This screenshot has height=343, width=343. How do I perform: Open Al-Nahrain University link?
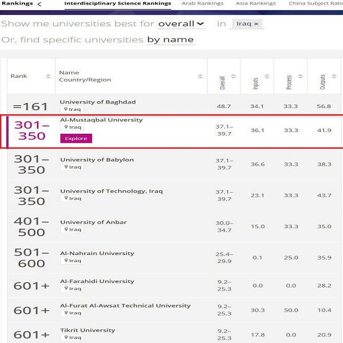click(x=97, y=253)
